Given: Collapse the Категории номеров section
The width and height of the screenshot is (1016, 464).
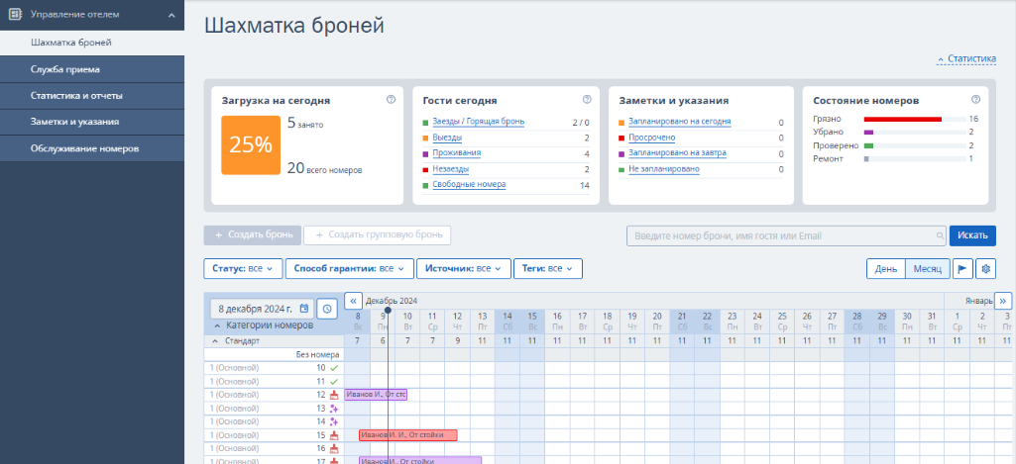Looking at the screenshot, I should coord(217,325).
